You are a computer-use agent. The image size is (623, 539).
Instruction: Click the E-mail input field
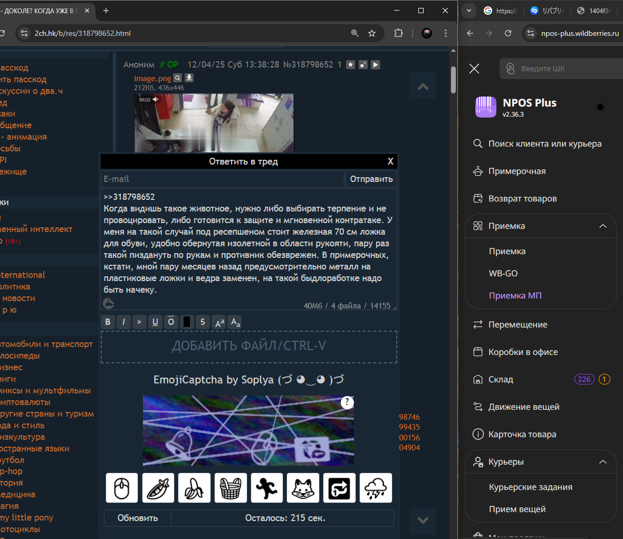222,179
